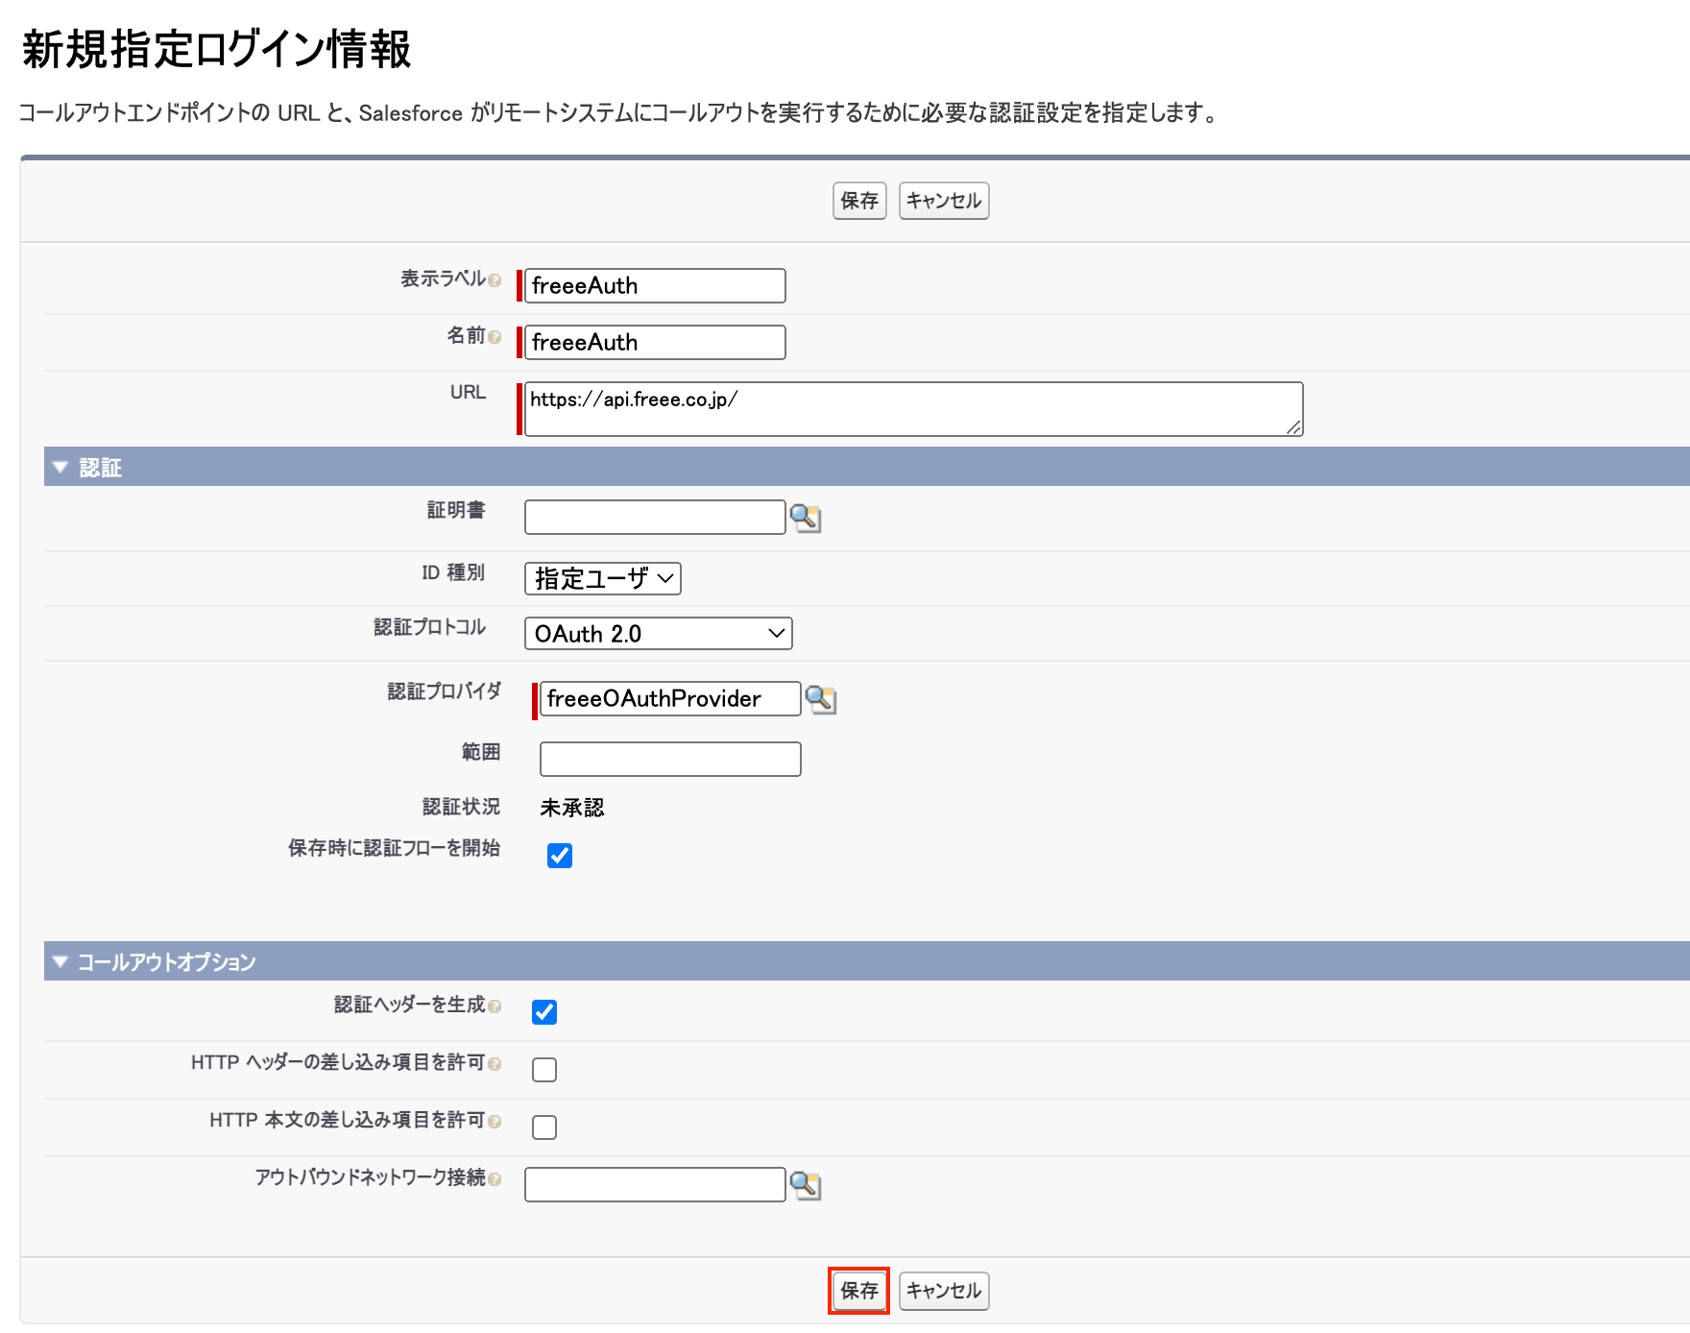Enable HTTP 本文の差し込み項目を許可 checkbox
The height and width of the screenshot is (1333, 1690).
544,1127
